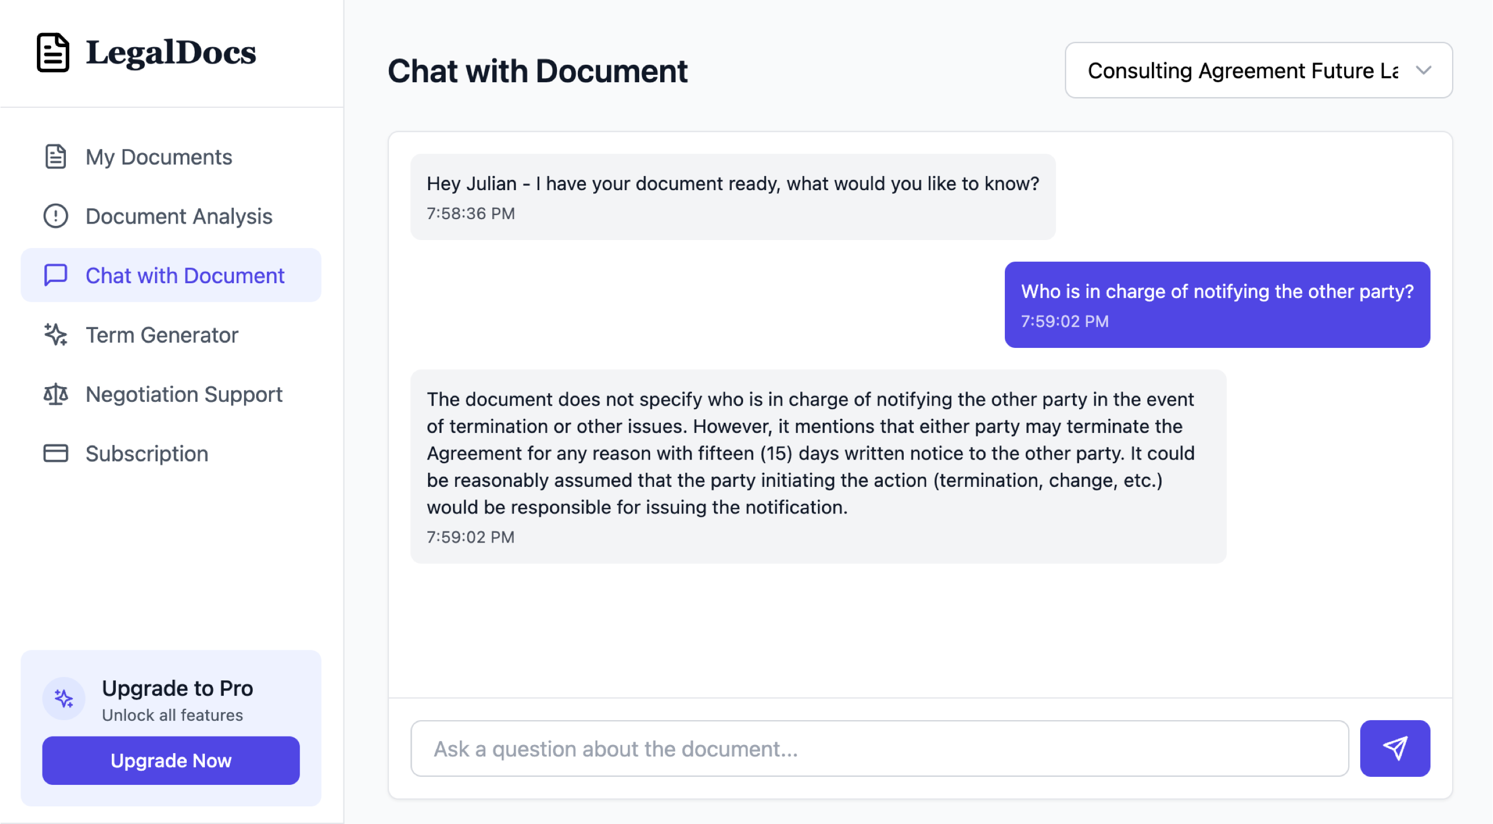Click the Upgrade to Pro sparkle icon
Screen dimensions: 1493x824
point(64,698)
